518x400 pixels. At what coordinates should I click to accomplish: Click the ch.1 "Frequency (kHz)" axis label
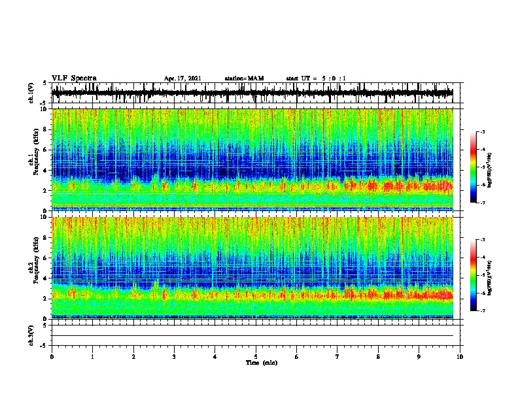(36, 152)
